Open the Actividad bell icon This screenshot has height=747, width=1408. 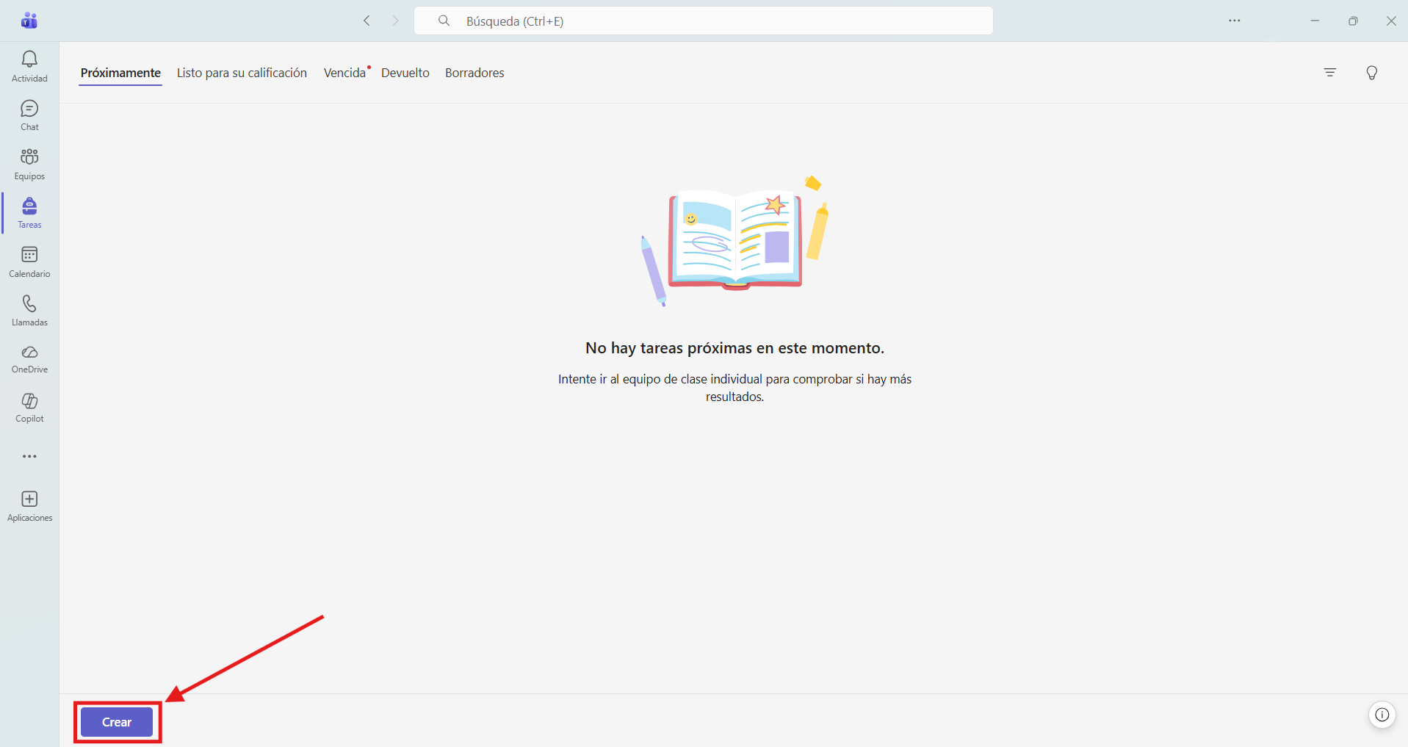click(29, 66)
